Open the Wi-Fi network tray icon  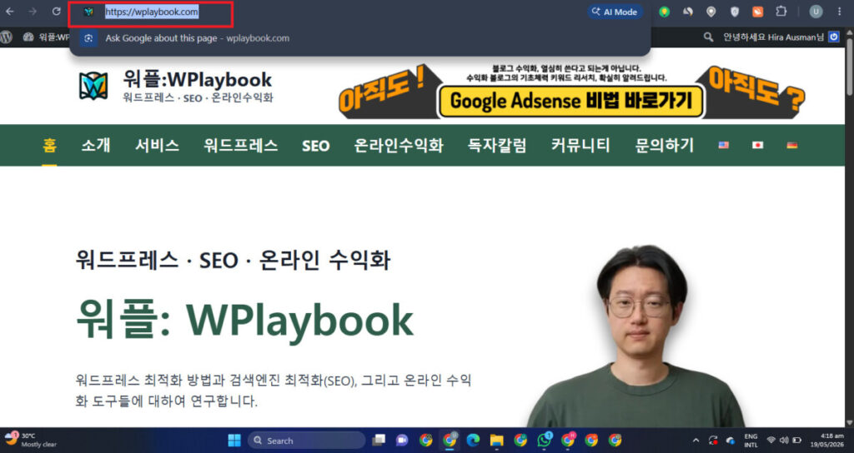click(x=771, y=441)
